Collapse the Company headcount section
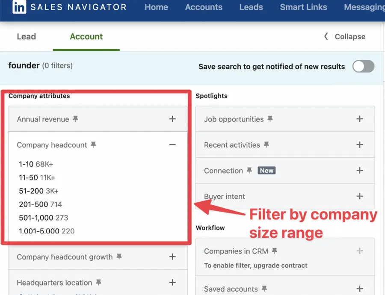This screenshot has width=385, height=295. [172, 145]
